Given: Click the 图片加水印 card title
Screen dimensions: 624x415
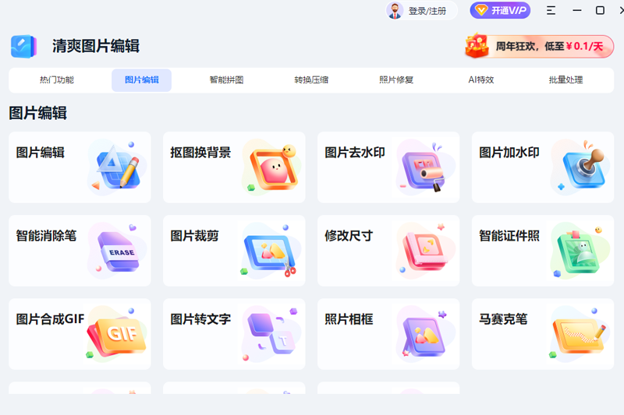Looking at the screenshot, I should 509,153.
